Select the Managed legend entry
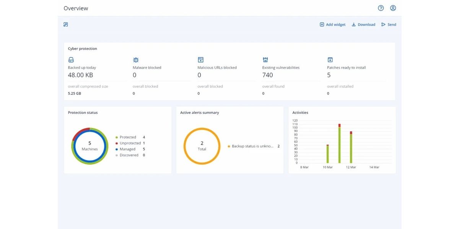Viewport: 459px width, 229px height. point(127,149)
